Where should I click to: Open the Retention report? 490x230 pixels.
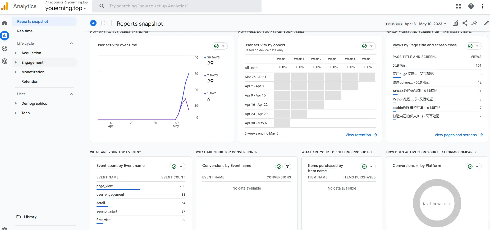click(x=30, y=81)
